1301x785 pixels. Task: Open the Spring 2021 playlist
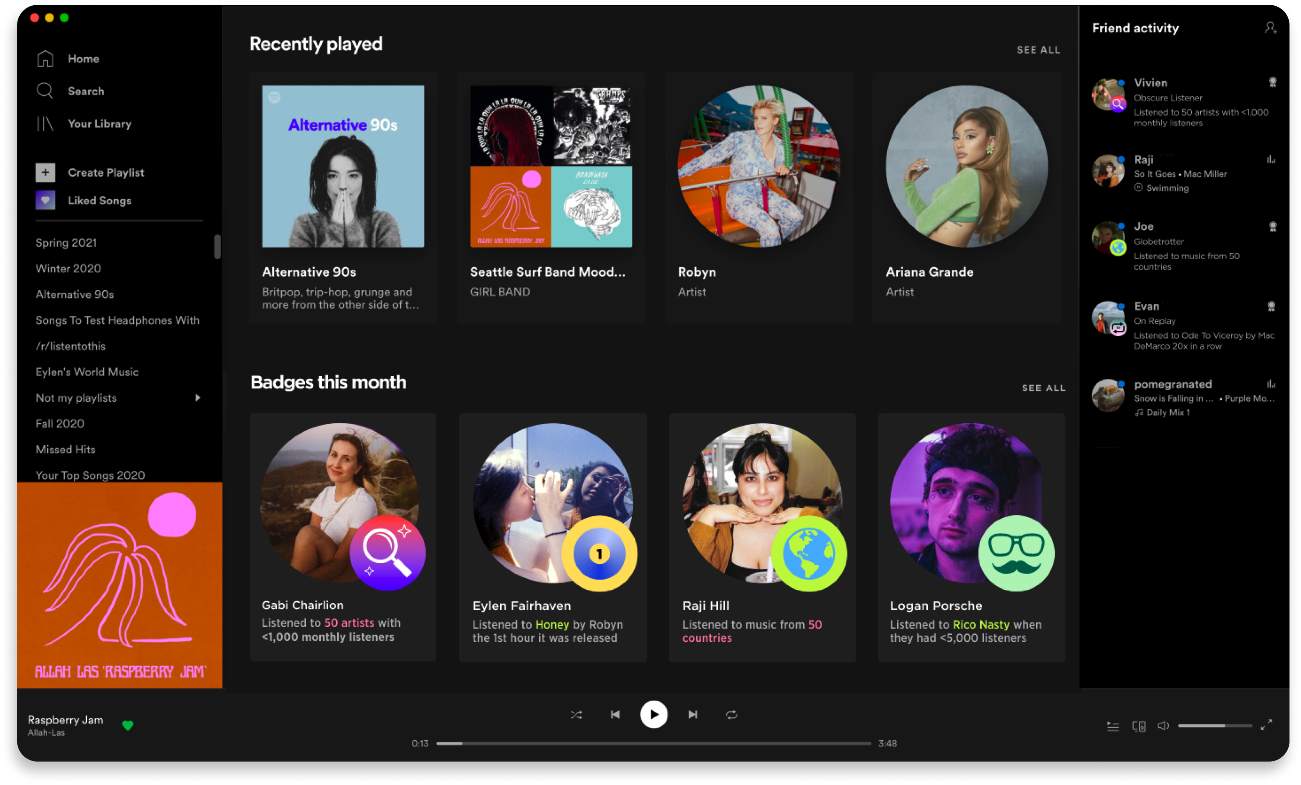(66, 243)
